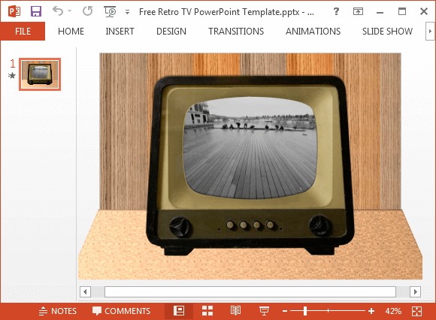Viewport: 436px width, 320px height.
Task: Repeat the last action with the redo icon
Action: [88, 11]
